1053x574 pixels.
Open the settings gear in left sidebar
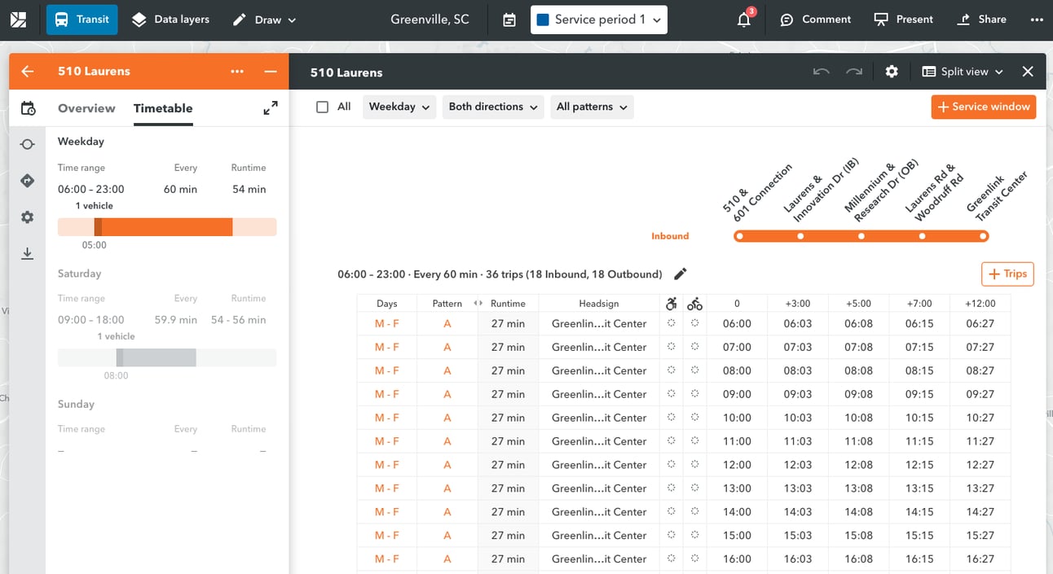click(28, 217)
